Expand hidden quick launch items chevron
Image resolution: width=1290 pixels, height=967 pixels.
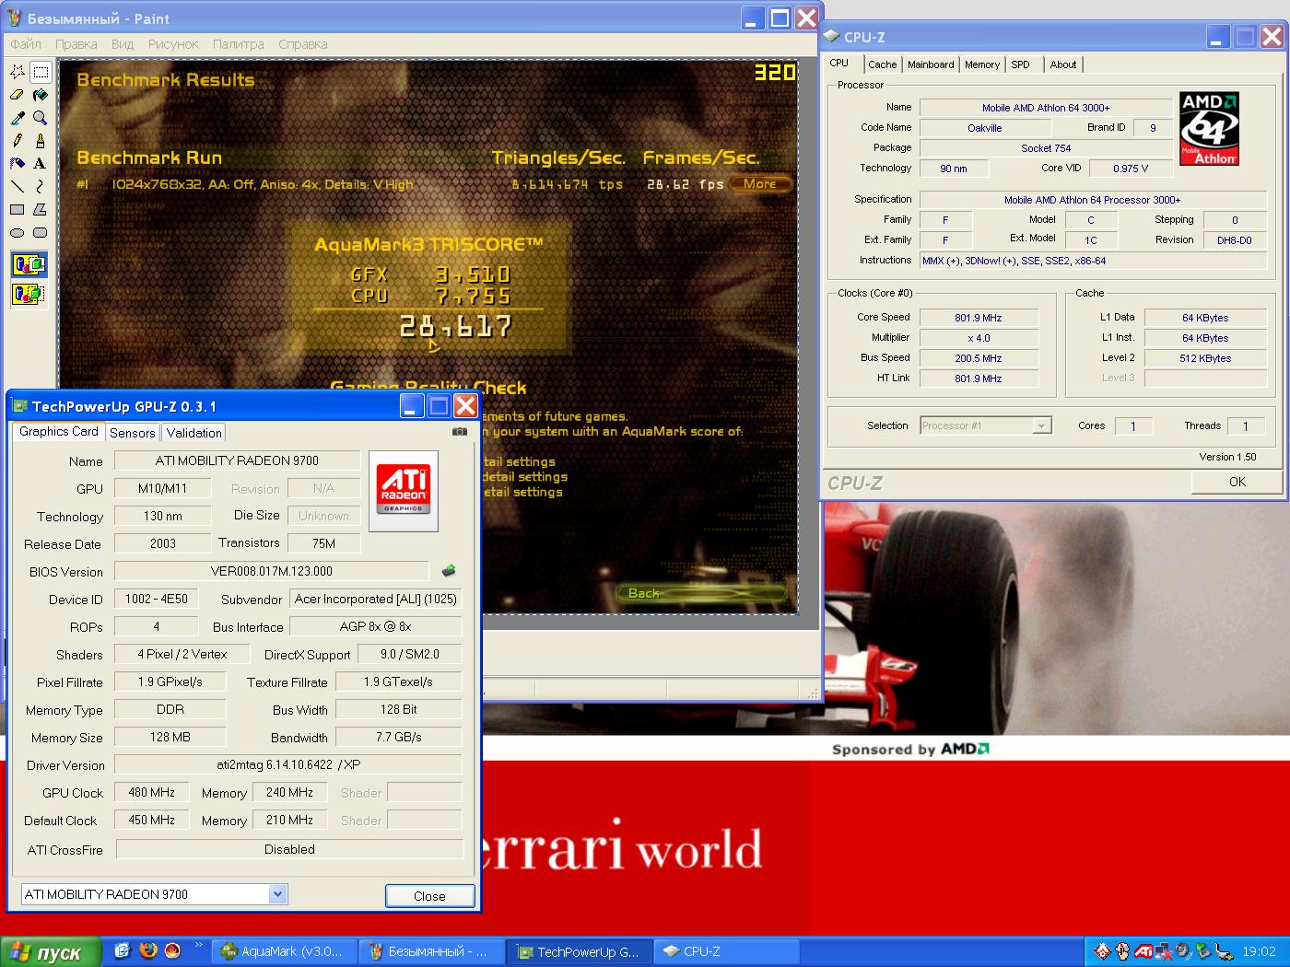(x=198, y=946)
